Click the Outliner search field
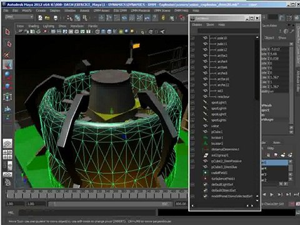Viewport: 300px width, 225px height. click(x=228, y=31)
